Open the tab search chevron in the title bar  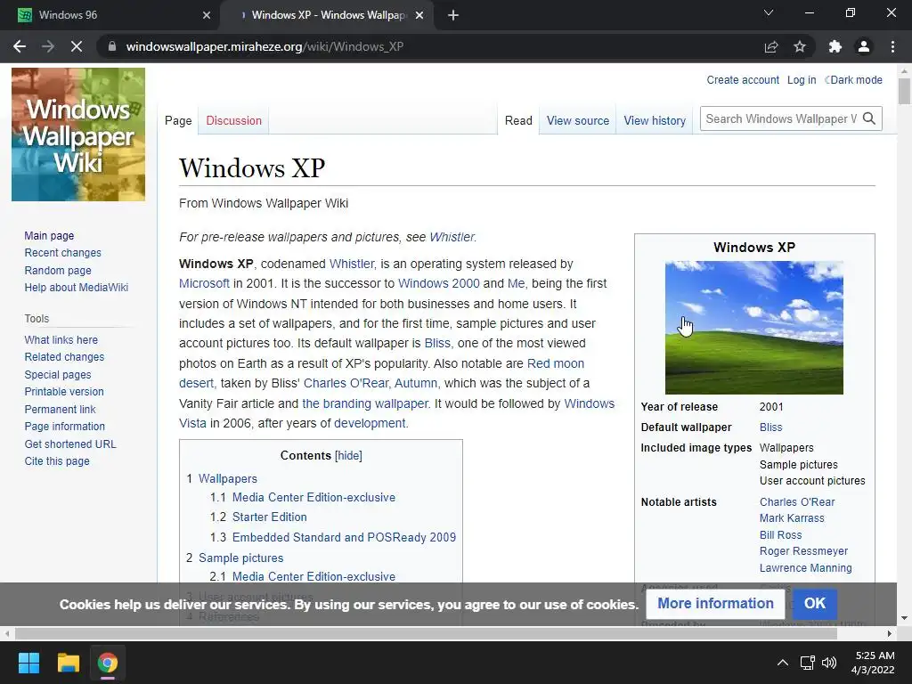[x=769, y=12]
